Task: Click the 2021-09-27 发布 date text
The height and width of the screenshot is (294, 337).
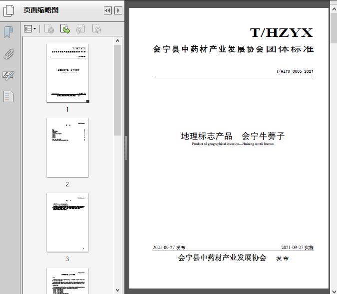Action: point(169,248)
